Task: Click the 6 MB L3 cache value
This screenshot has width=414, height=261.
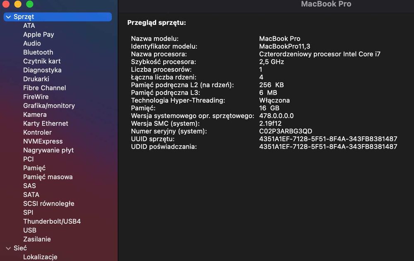Action: click(268, 93)
